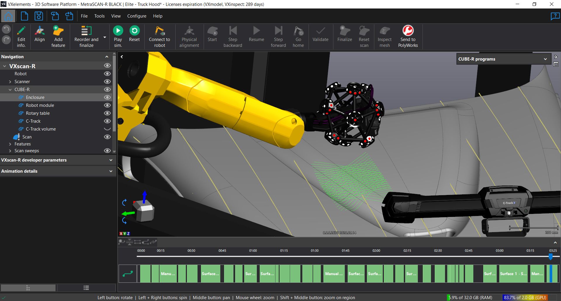Hide the Enclosure item
Image resolution: width=561 pixels, height=301 pixels.
point(107,97)
